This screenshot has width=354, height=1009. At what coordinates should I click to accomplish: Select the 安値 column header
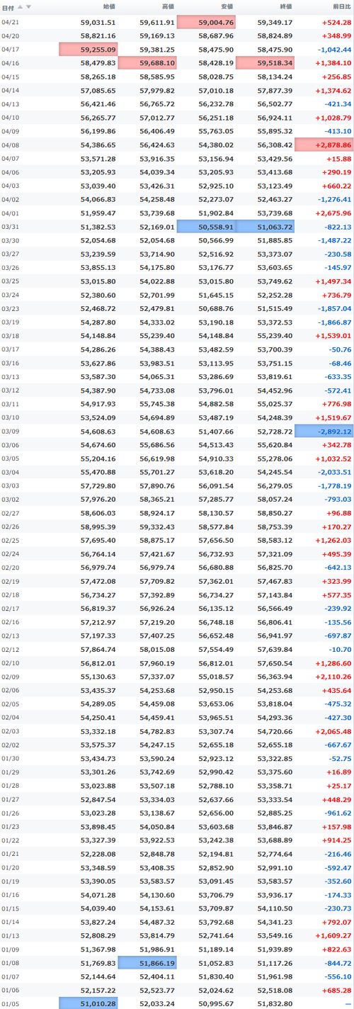point(227,6)
